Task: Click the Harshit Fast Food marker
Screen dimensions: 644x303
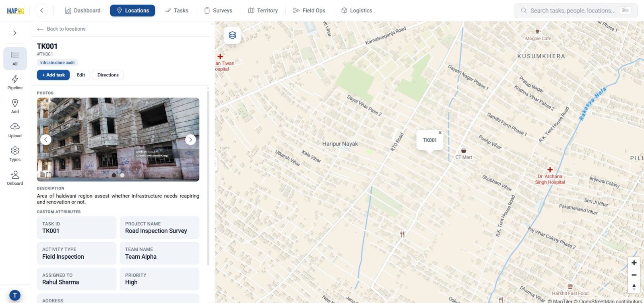Action: click(570, 287)
